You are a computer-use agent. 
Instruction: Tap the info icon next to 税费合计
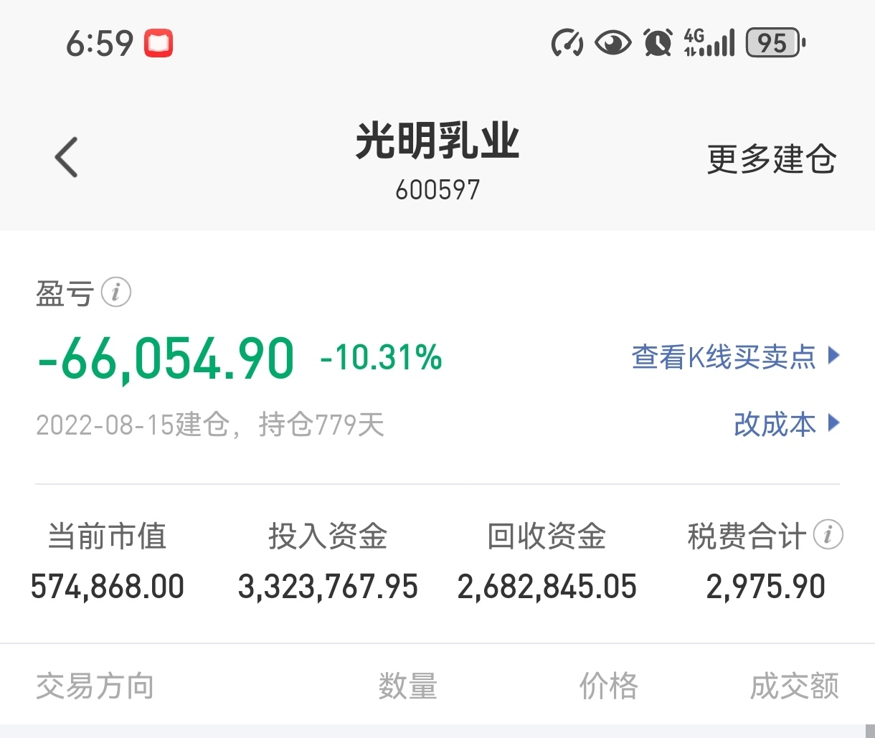828,534
